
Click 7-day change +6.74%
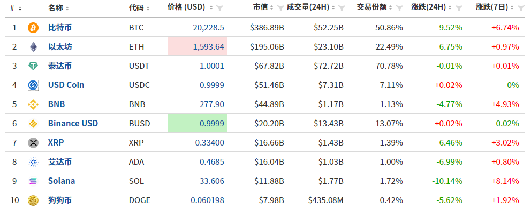(505, 28)
